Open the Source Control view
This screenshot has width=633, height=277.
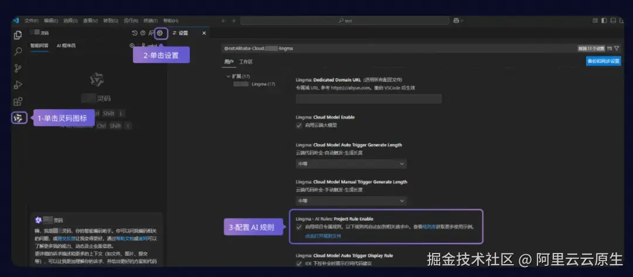click(x=18, y=68)
